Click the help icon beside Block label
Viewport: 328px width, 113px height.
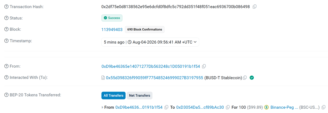point(6,29)
